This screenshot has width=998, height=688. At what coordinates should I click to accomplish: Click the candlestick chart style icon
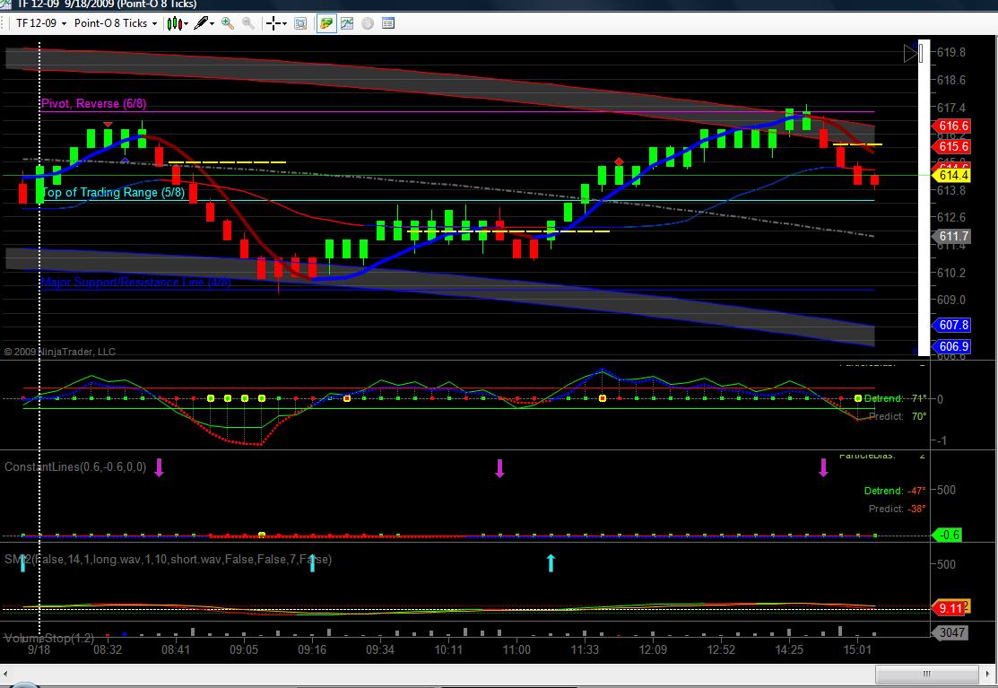[x=174, y=23]
